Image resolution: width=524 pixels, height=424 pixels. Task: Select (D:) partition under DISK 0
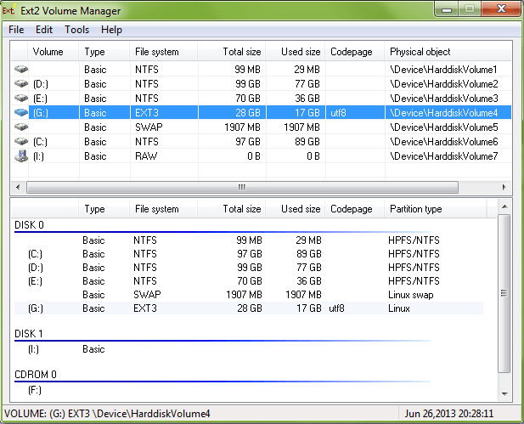(36, 268)
